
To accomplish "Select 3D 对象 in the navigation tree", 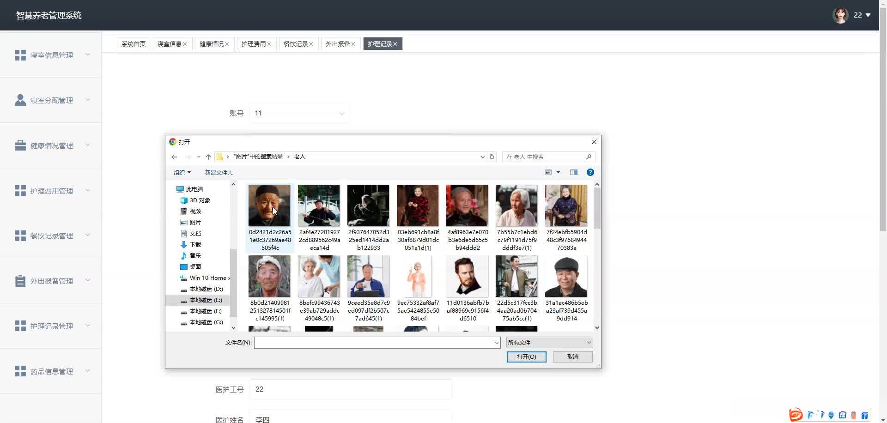I will pos(200,200).
